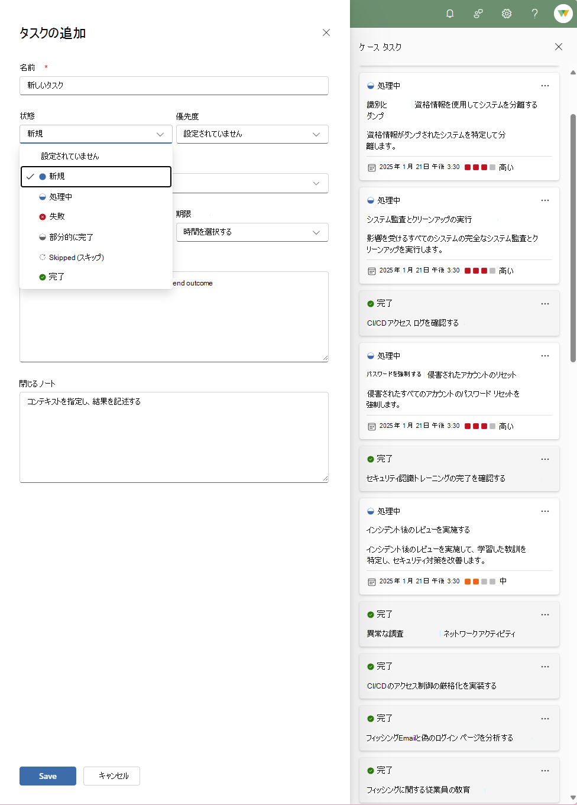Image resolution: width=577 pixels, height=805 pixels.
Task: Open more options for 異常な調査 task
Action: 545,615
